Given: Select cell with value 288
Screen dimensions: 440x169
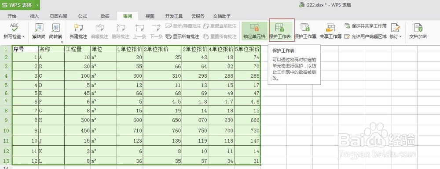Looking at the screenshot, I should [x=221, y=76].
